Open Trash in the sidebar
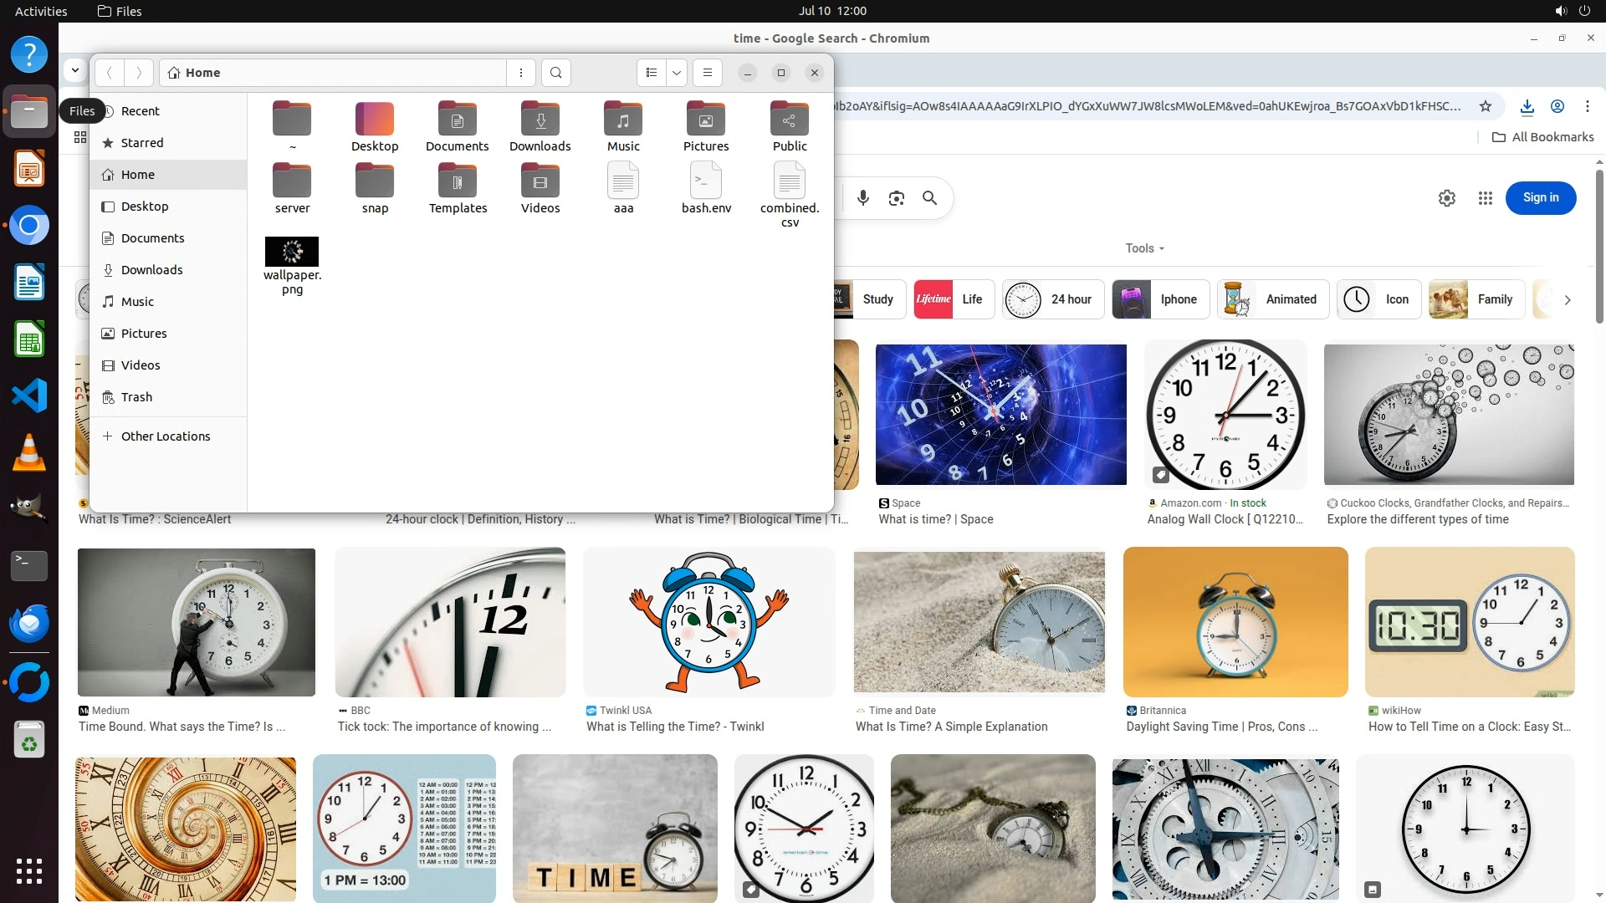This screenshot has width=1606, height=903. (136, 397)
